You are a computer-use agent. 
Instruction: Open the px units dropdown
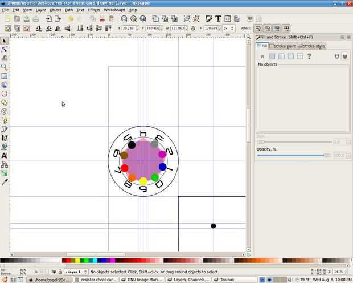point(228,29)
